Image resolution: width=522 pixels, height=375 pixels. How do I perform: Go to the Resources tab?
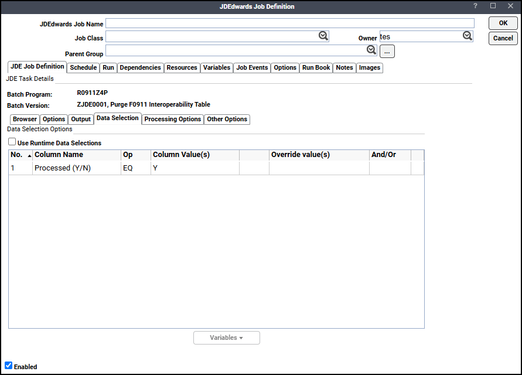(x=182, y=67)
